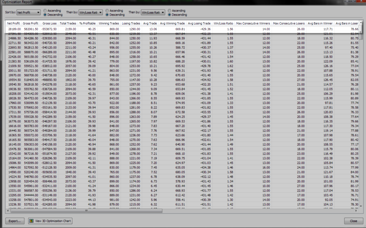This screenshot has width=366, height=228.
Task: Select the Gross Profit cell 582061.50
Action: point(31,29)
